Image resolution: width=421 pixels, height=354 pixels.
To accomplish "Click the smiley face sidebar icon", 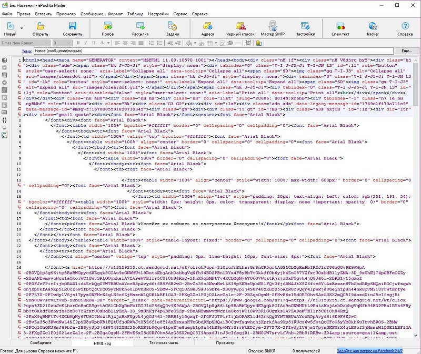I will (5, 127).
